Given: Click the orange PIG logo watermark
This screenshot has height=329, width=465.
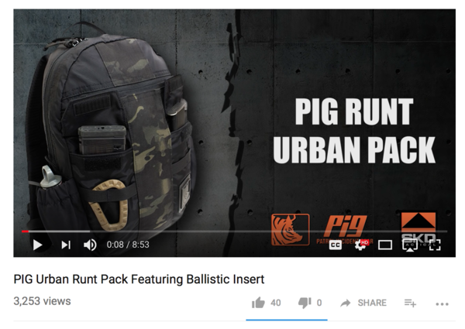Looking at the screenshot, I should 345,228.
